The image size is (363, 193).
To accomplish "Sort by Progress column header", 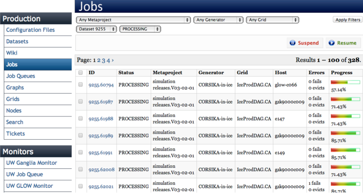I will tap(342, 73).
